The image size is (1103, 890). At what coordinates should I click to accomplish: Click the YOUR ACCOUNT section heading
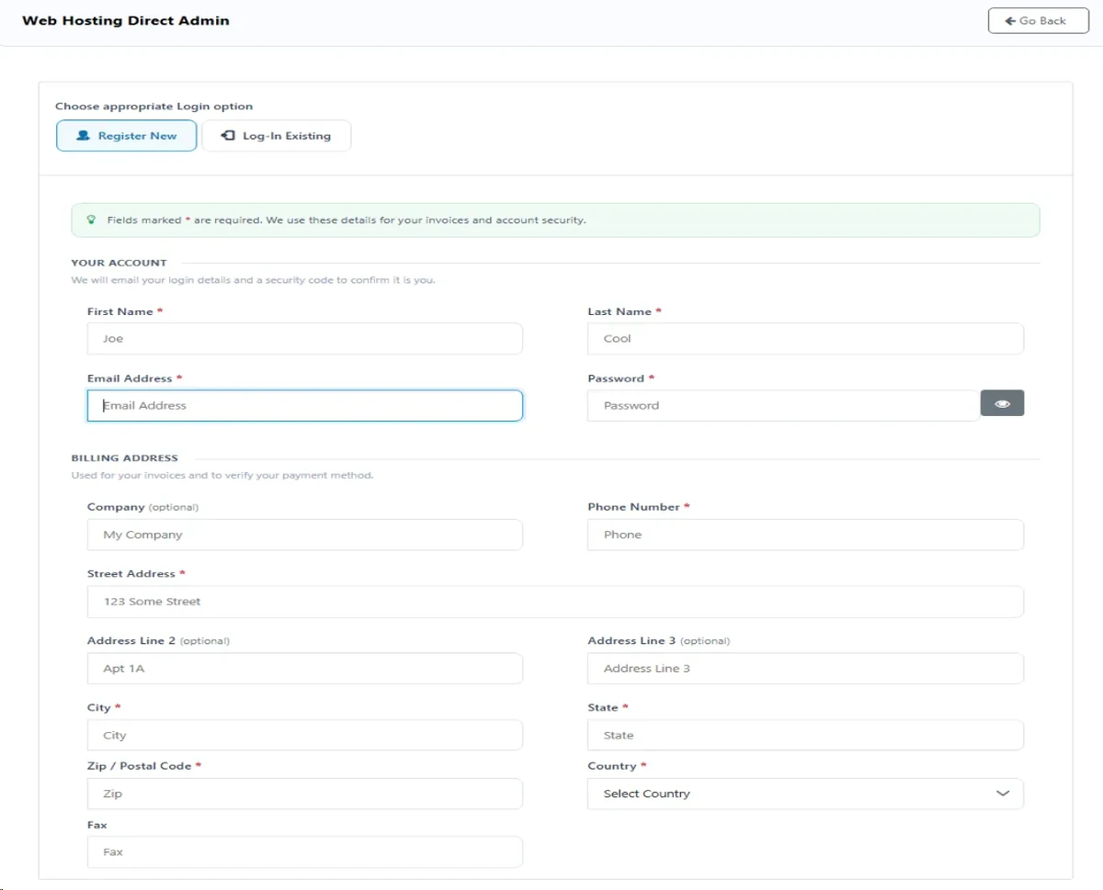pyautogui.click(x=119, y=263)
